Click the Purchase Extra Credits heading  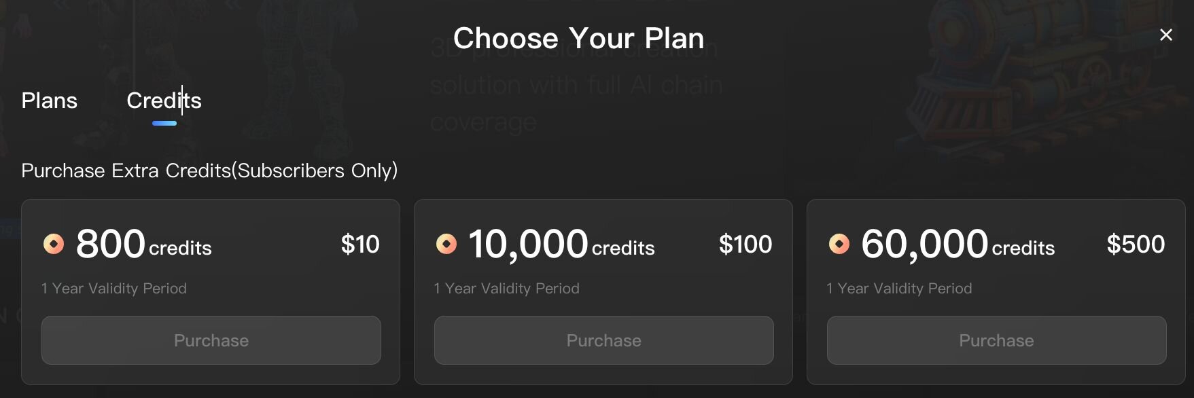tap(209, 170)
